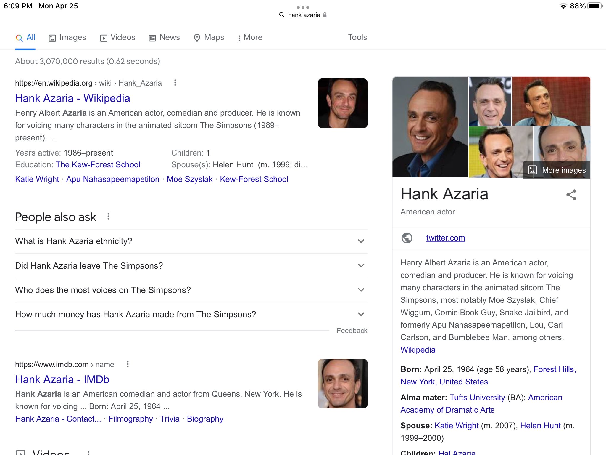Follow Katie Wright sitelink under Wikipedia result
The image size is (606, 455).
point(37,179)
